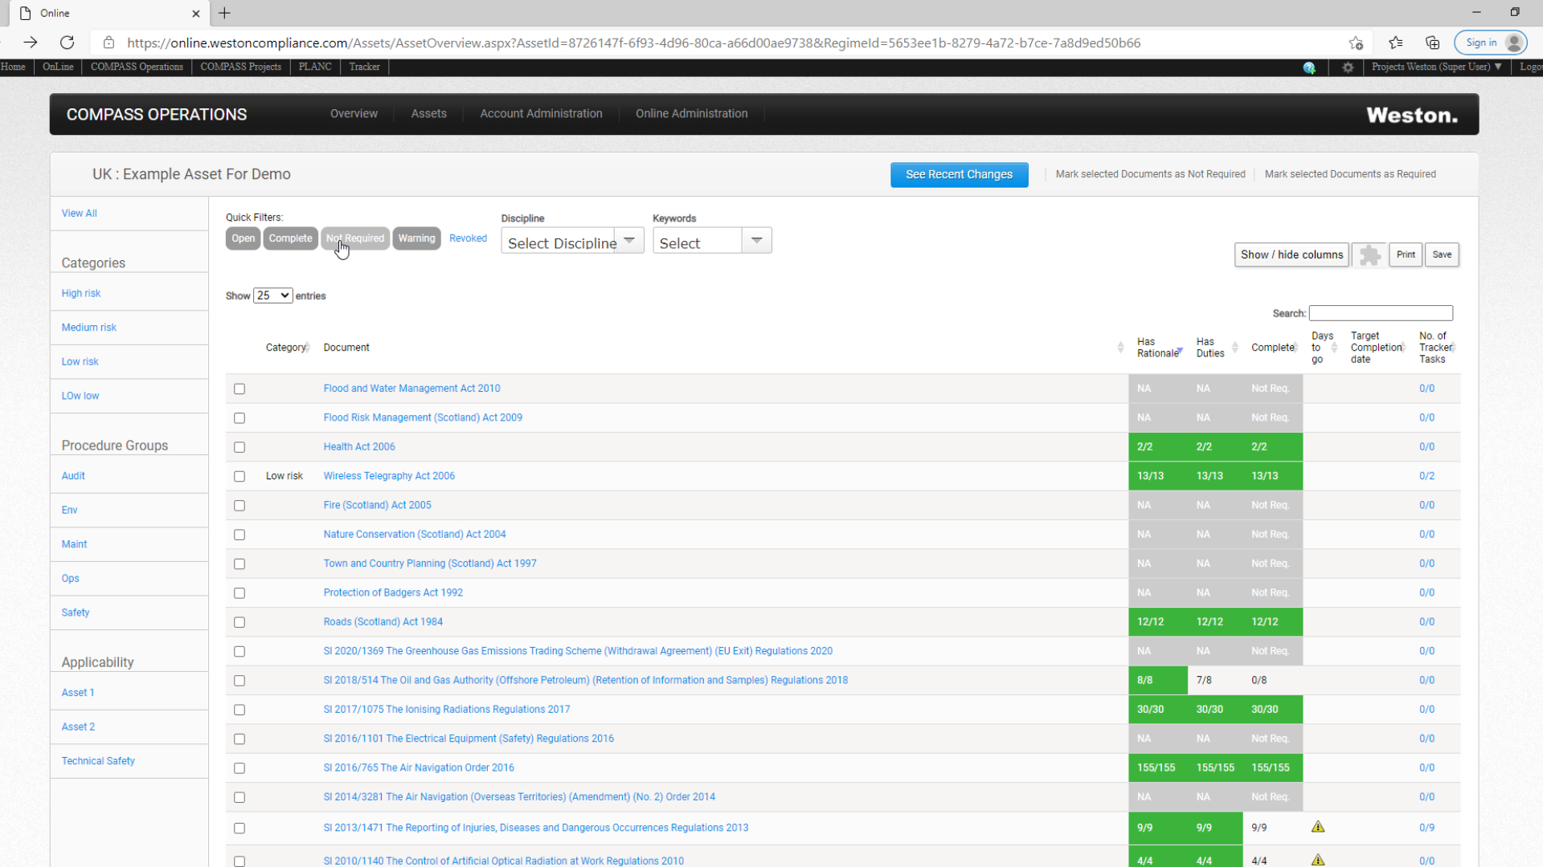
Task: Click the See Recent Changes button
Action: pos(959,175)
